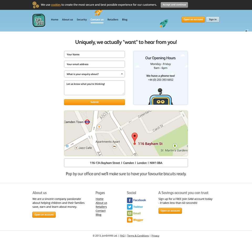Click the message textarea

pos(94,88)
